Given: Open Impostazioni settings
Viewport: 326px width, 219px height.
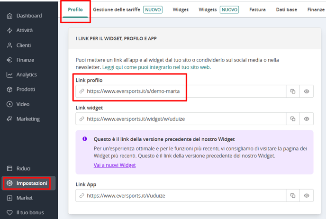Looking at the screenshot, I should coord(29,183).
